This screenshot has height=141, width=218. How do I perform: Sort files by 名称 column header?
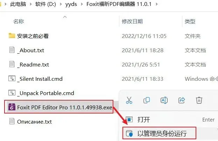[19, 22]
